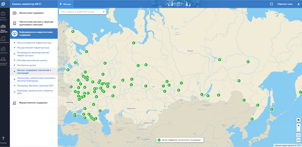Click the user profile icon
Screen dimensions: 302x147
pos(298,4)
